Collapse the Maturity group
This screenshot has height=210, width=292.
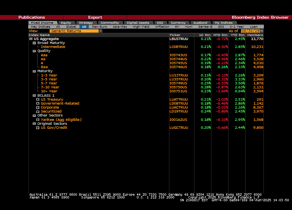(x=34, y=71)
